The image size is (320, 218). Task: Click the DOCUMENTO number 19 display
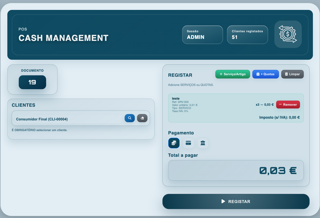(32, 82)
